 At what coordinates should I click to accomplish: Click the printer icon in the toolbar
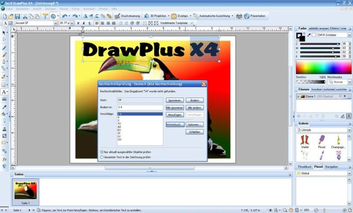[239, 16]
